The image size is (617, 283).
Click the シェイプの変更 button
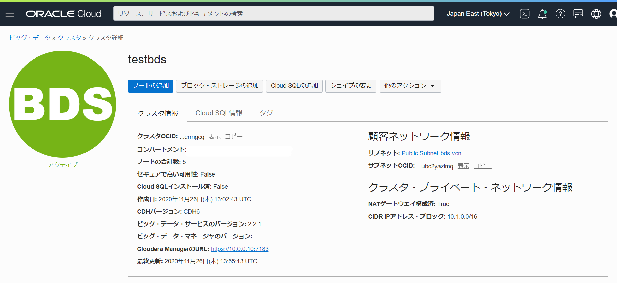351,86
